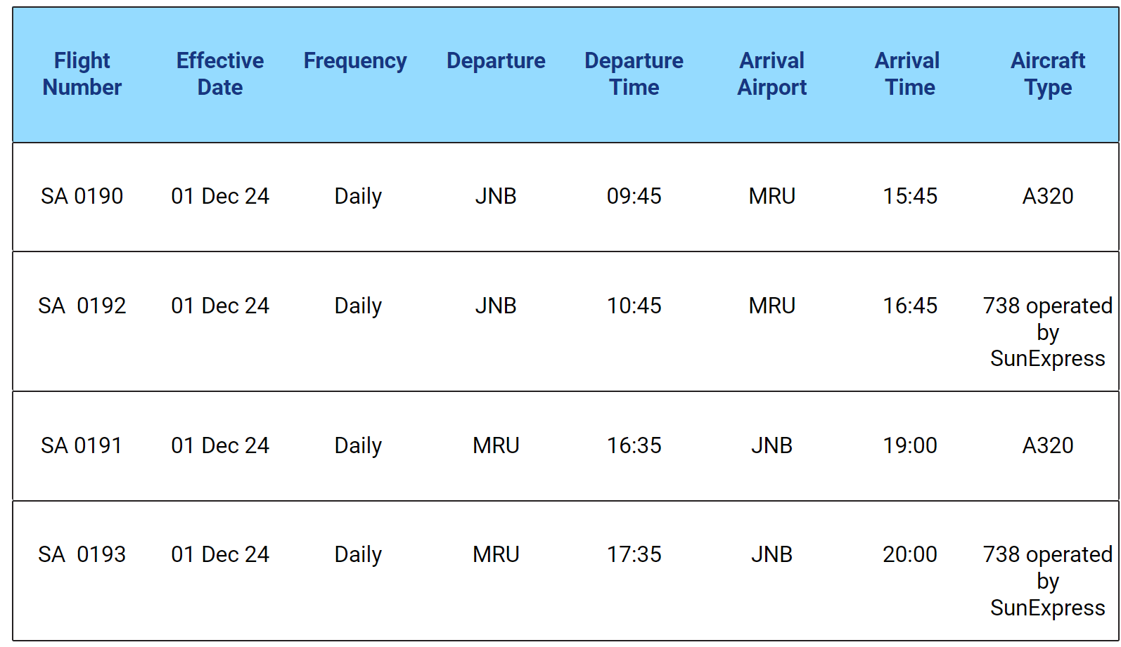The image size is (1121, 647).
Task: Click the 15:45 arrival time cell
Action: 910,196
